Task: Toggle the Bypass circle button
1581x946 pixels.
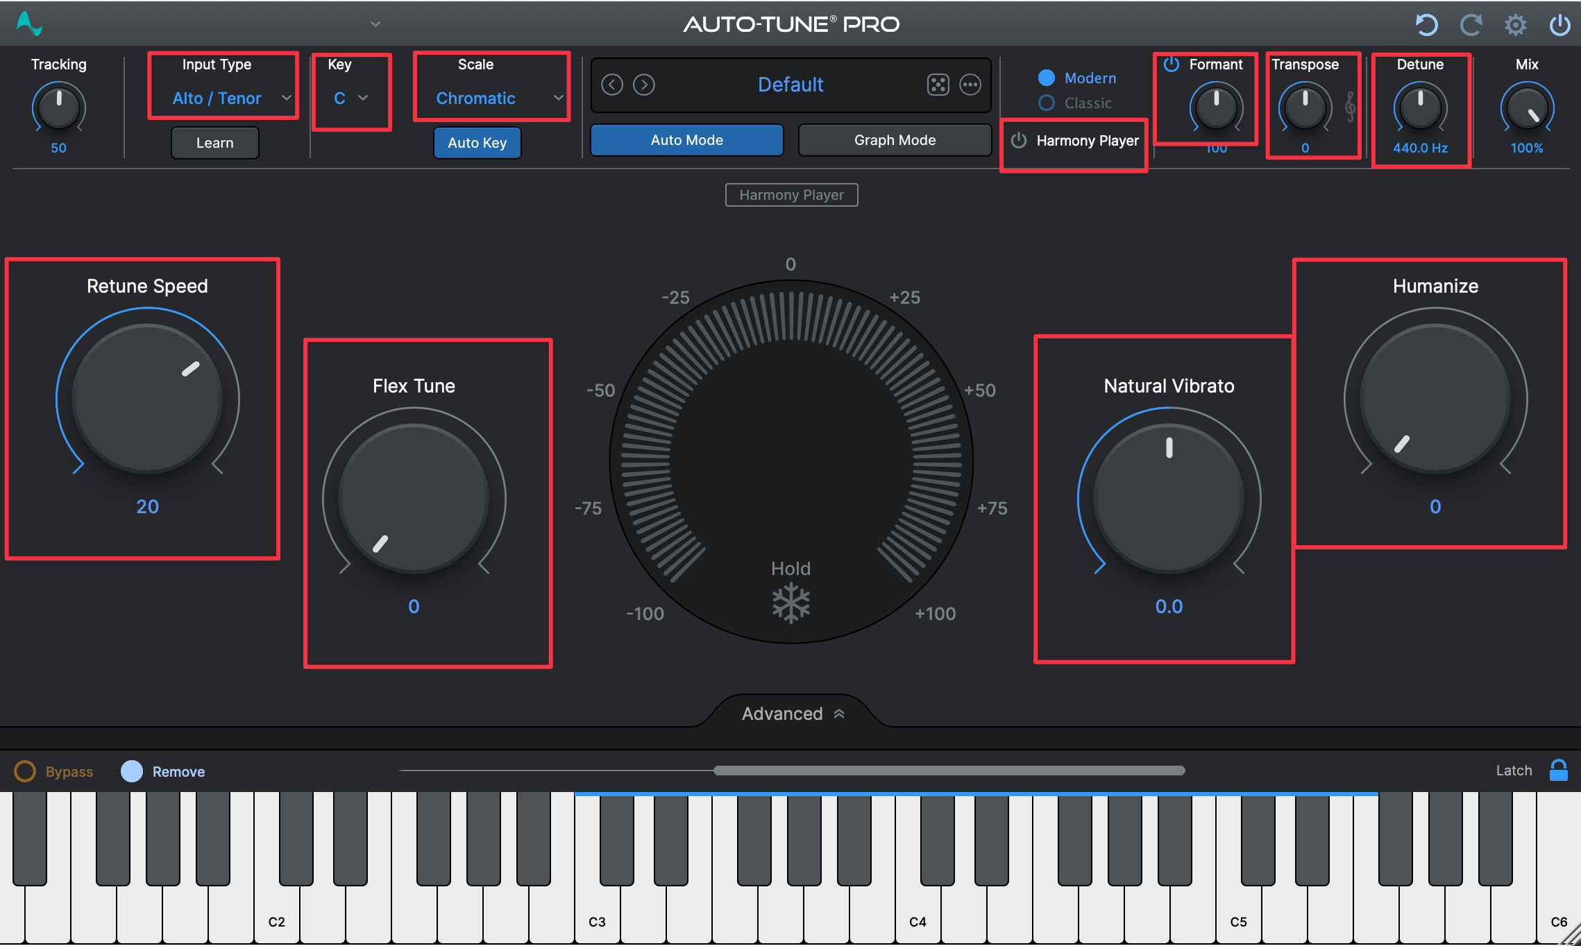Action: pos(25,771)
